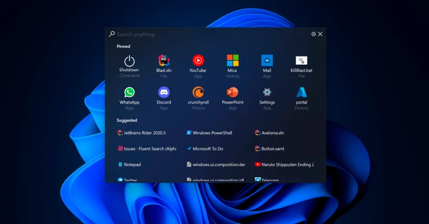The image size is (429, 224).
Task: Run the KillBlast.bat file
Action: (x=301, y=61)
